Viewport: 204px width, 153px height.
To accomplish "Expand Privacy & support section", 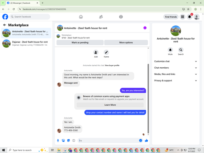I will [175, 80].
